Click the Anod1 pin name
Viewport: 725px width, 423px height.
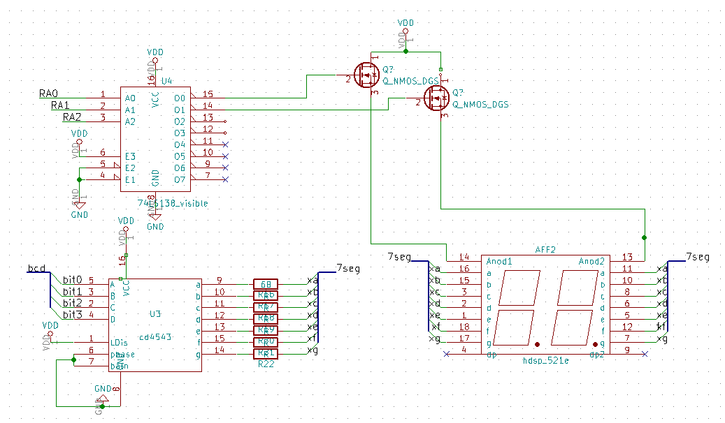pos(499,261)
